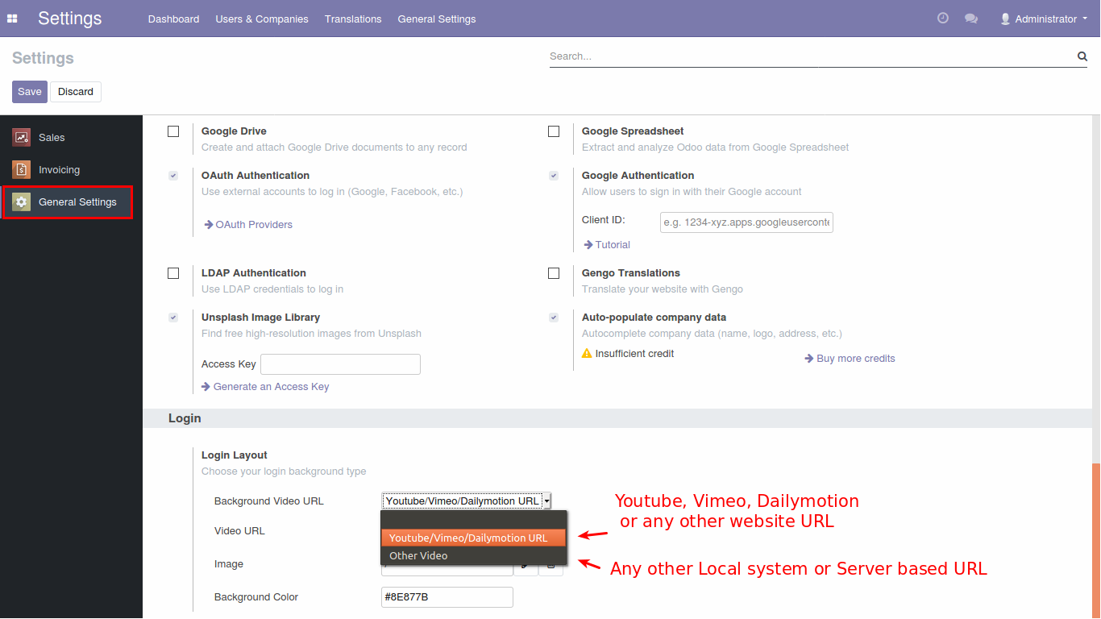Click the Background Color hex field
Screen dimensions: 1101x619
tap(447, 597)
